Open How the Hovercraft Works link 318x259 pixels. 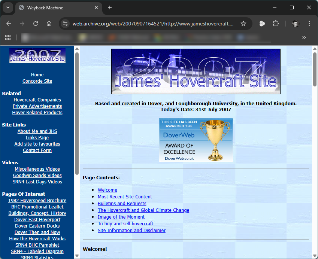click(x=37, y=239)
